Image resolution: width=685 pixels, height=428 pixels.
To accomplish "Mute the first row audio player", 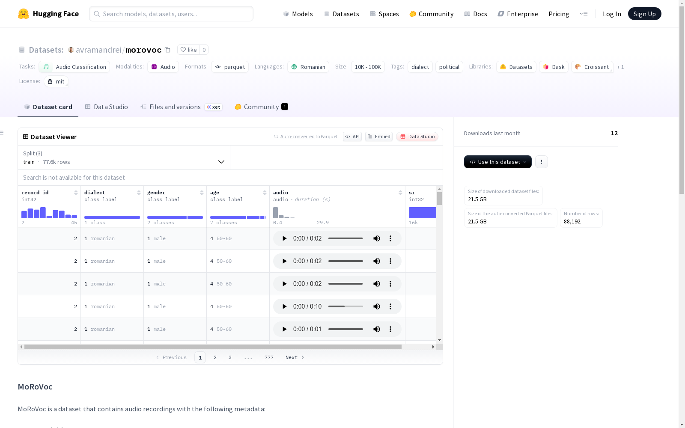I will click(377, 238).
